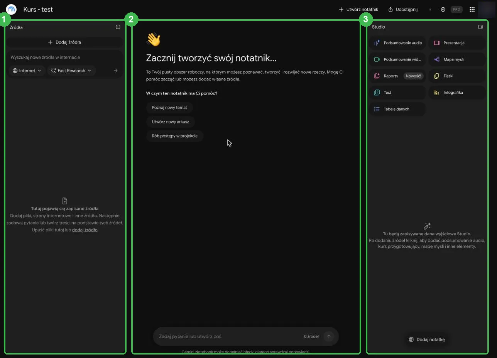
Task: Expand the Fast Research dropdown
Action: point(71,71)
